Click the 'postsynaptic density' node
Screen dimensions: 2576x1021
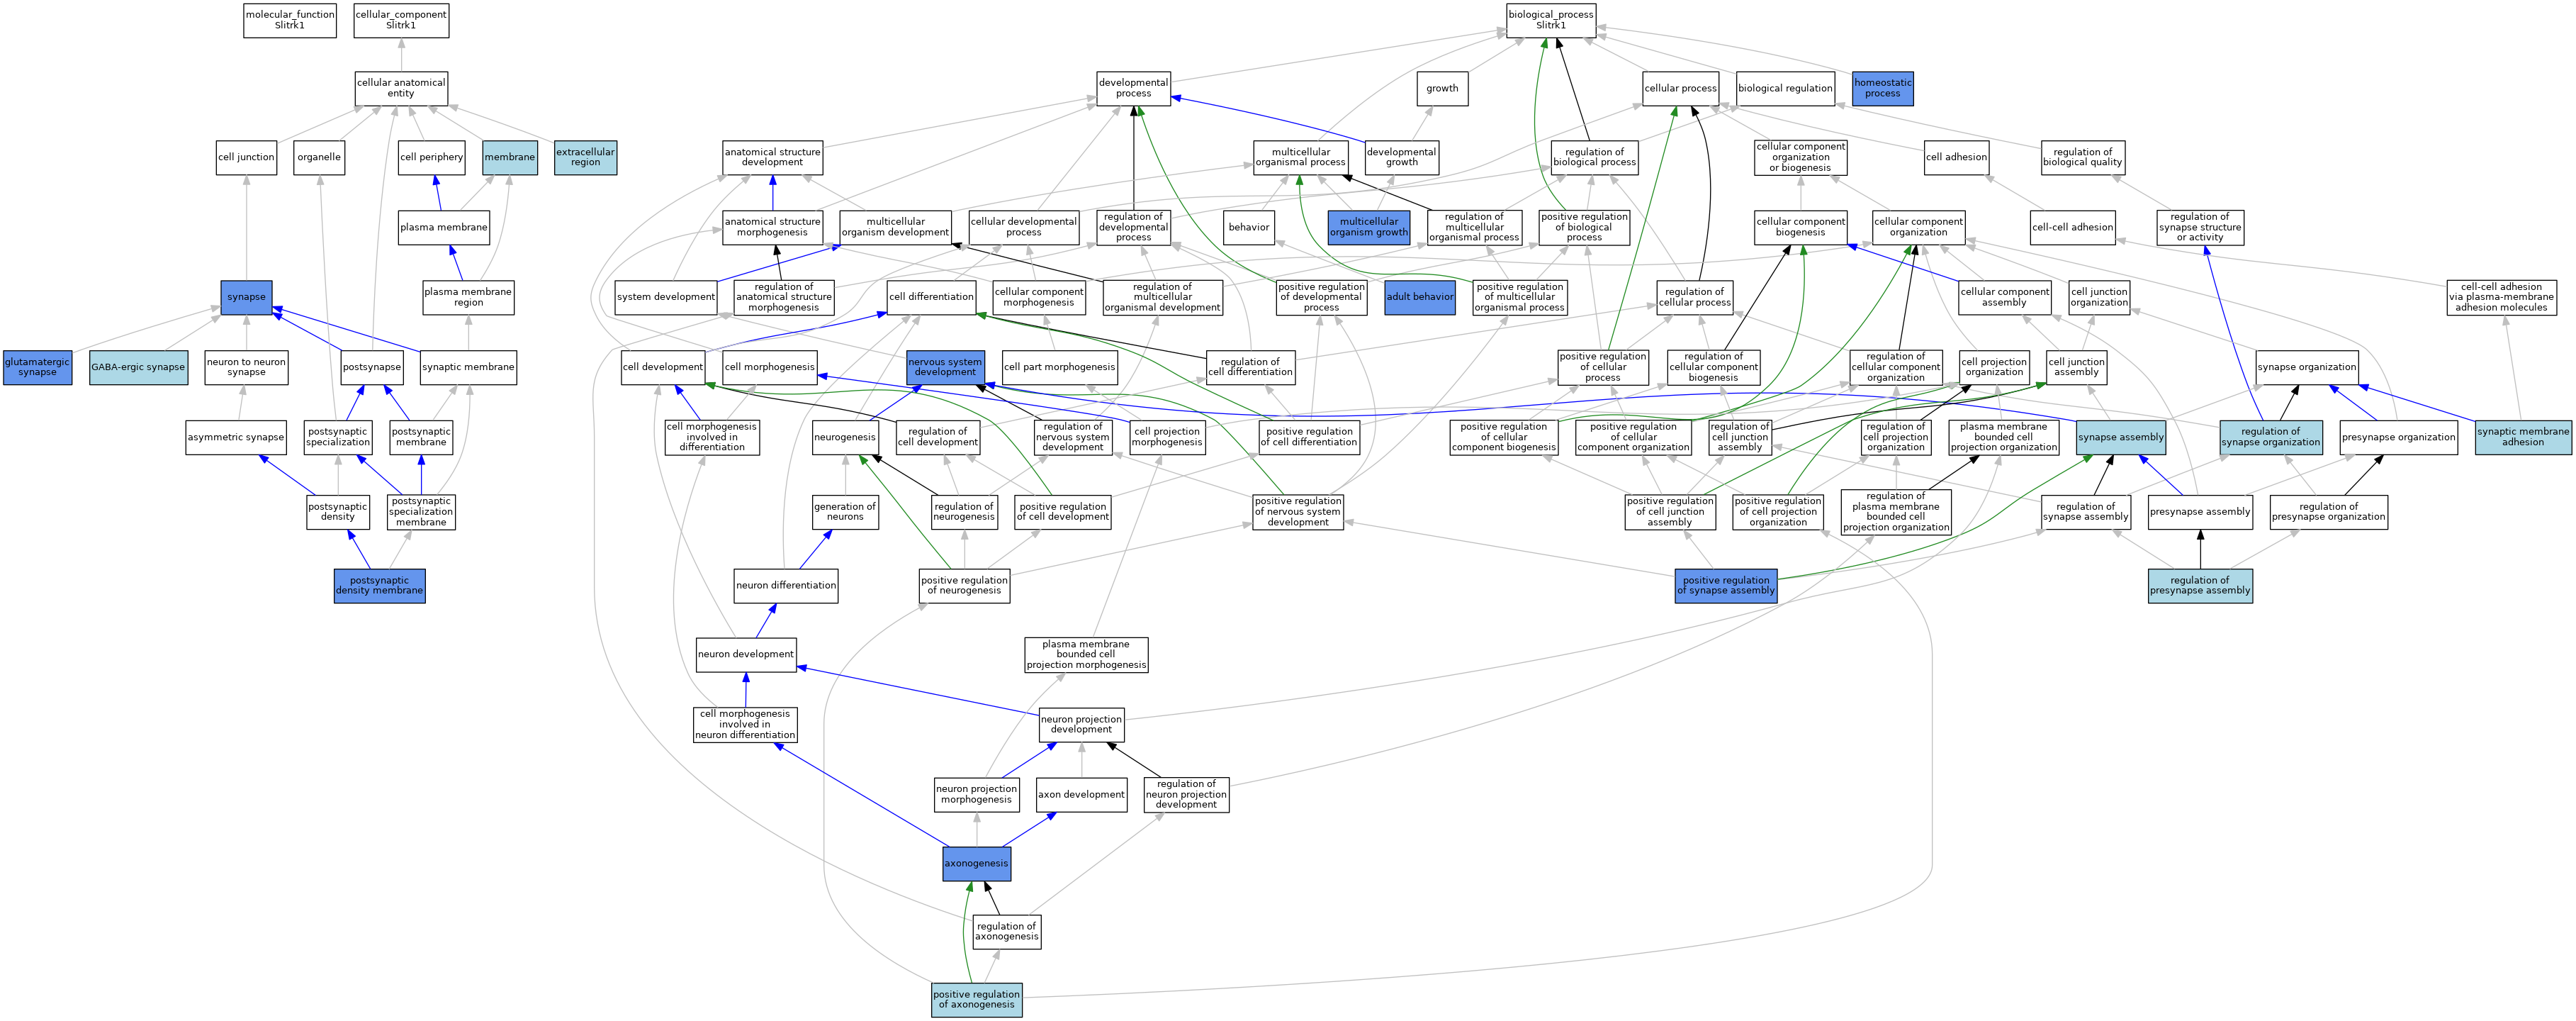[x=338, y=513]
